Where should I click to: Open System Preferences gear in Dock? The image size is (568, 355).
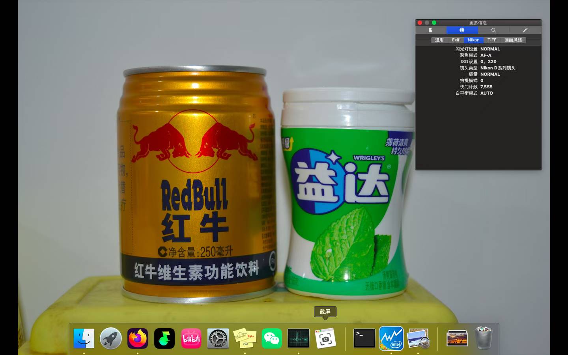coord(218,338)
